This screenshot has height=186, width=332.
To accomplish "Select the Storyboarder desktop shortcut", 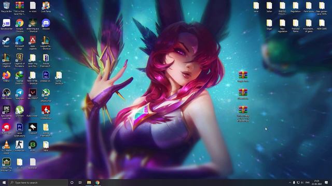I will tap(6, 24).
